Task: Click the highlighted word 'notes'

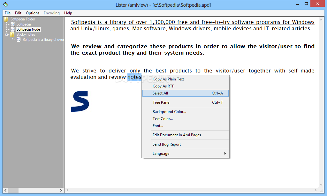Action: tap(134, 77)
